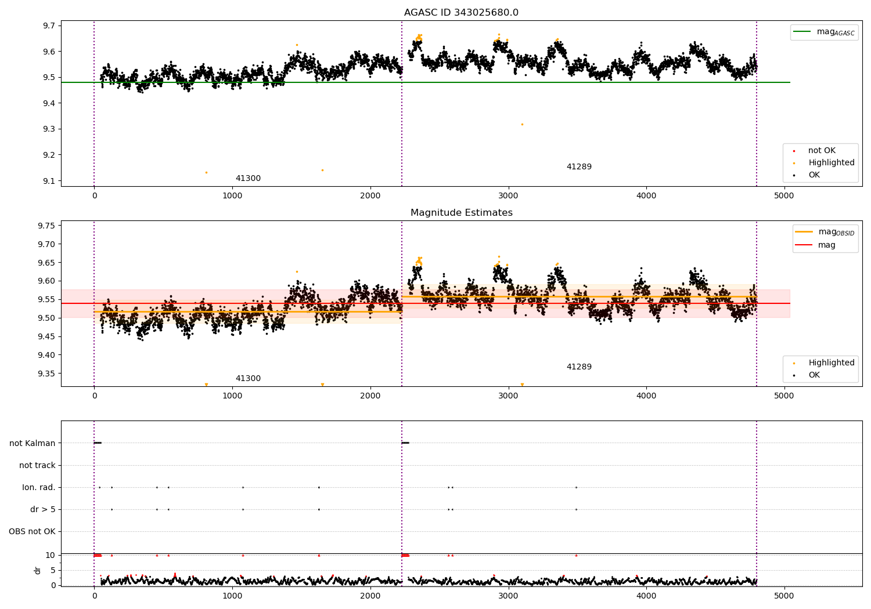Click the title 'AGASC ID 343025680.0'
The width and height of the screenshot is (871, 609).
point(461,13)
